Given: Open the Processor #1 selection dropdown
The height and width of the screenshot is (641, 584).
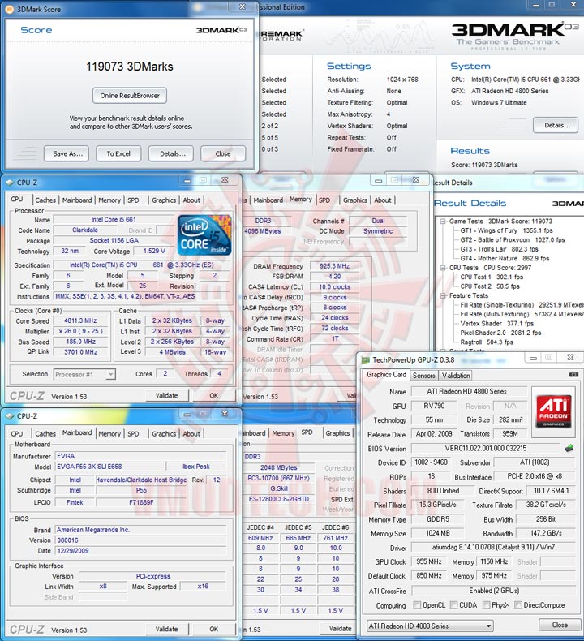Looking at the screenshot, I should click(111, 374).
